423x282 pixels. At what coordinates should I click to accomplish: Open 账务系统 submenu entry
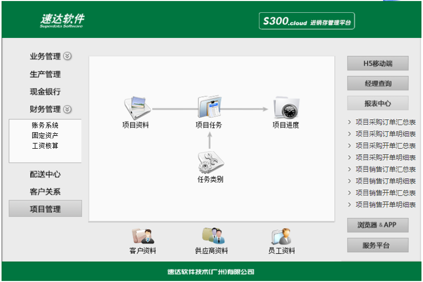[x=45, y=125]
